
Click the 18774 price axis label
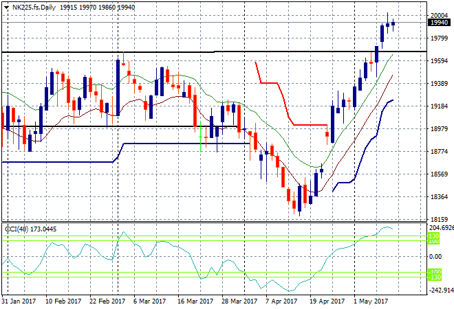point(440,152)
